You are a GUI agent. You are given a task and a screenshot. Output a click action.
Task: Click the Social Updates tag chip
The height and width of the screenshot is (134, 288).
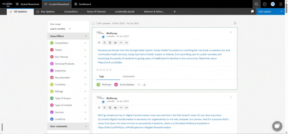125,84
